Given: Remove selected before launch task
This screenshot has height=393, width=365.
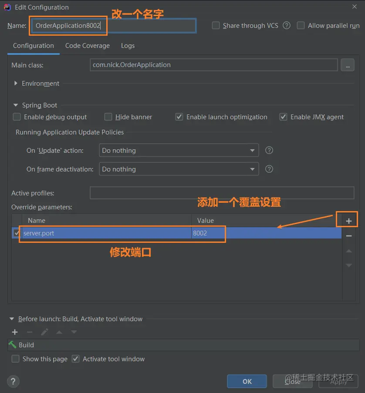Looking at the screenshot, I should [30, 332].
